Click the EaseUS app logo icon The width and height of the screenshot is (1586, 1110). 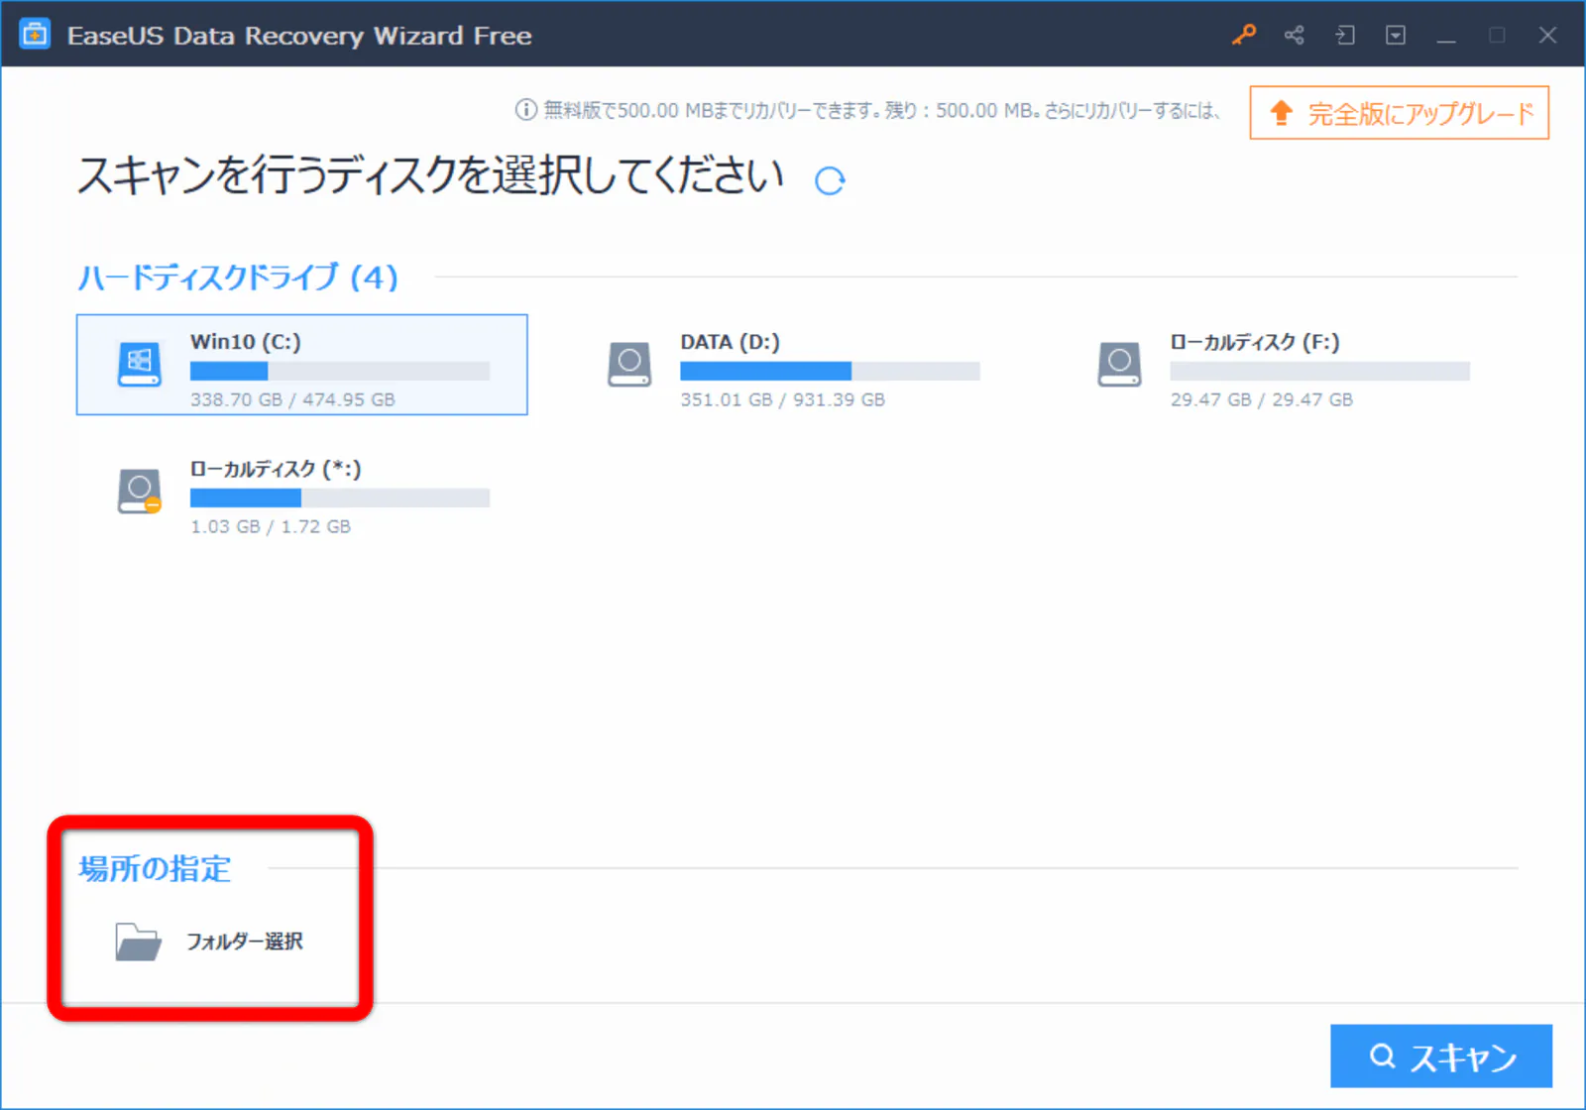click(35, 35)
